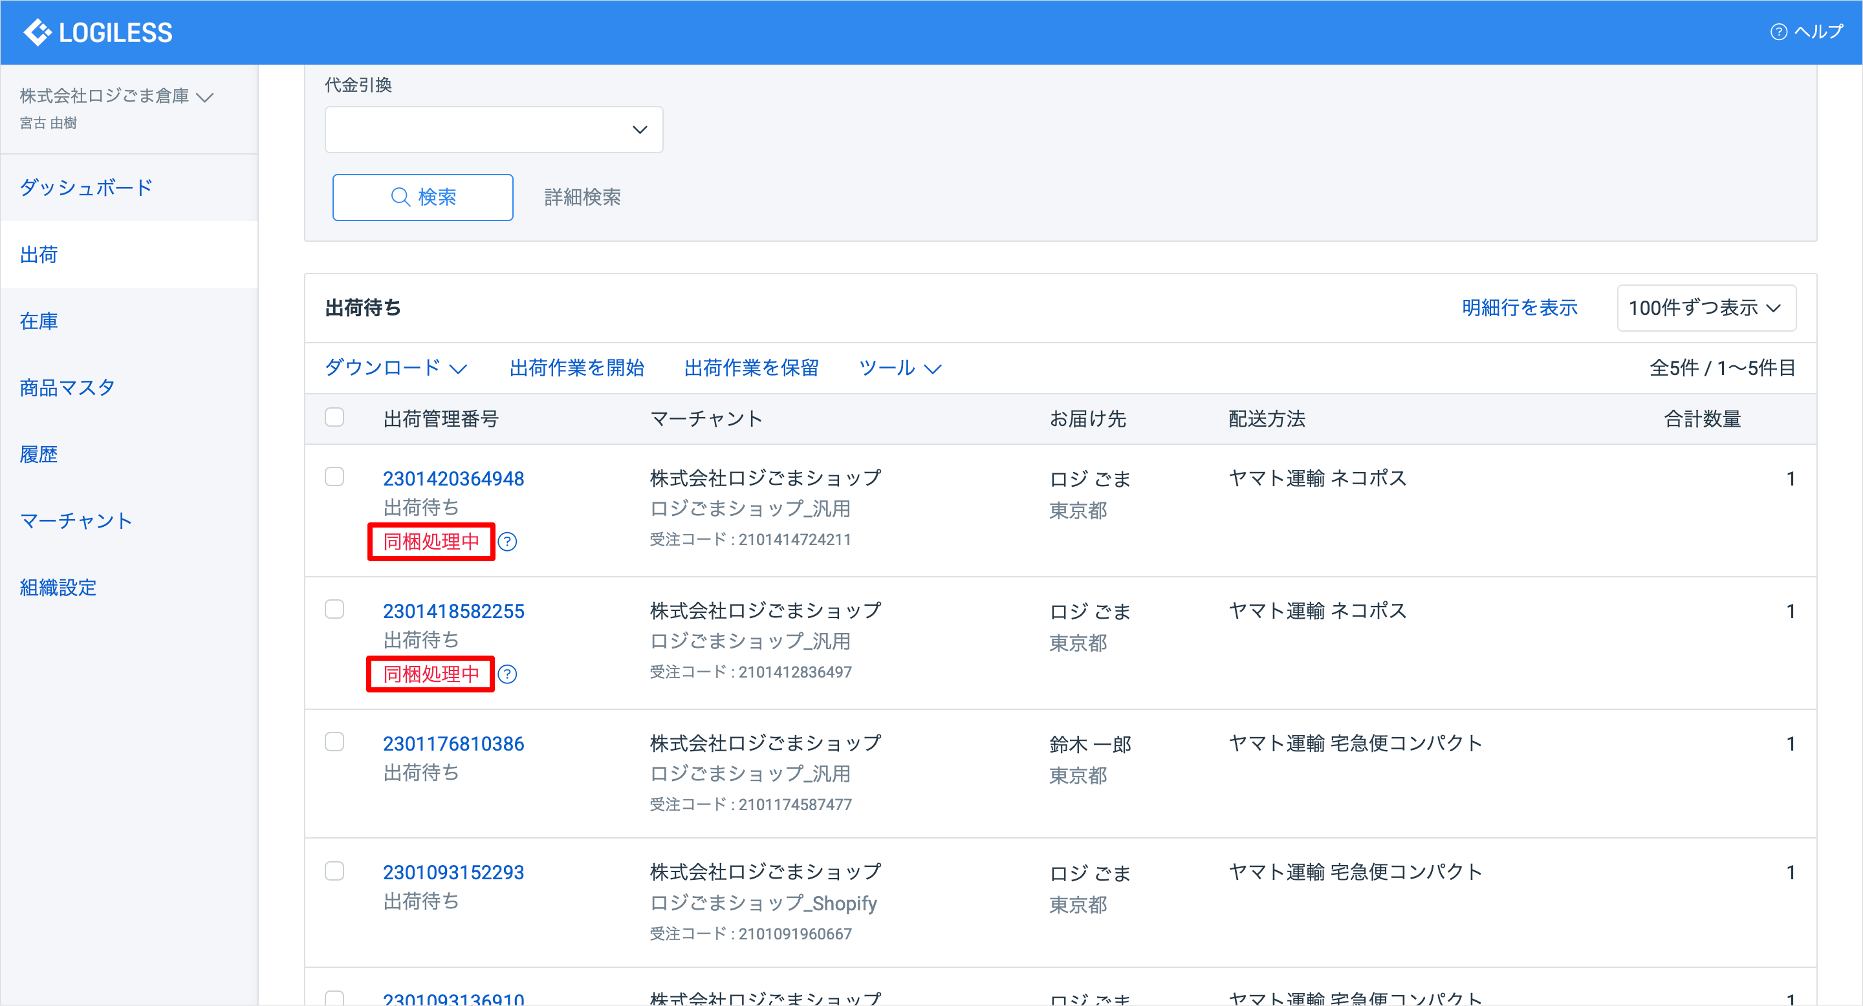
Task: Open 履歴 in the sidebar
Action: [39, 455]
